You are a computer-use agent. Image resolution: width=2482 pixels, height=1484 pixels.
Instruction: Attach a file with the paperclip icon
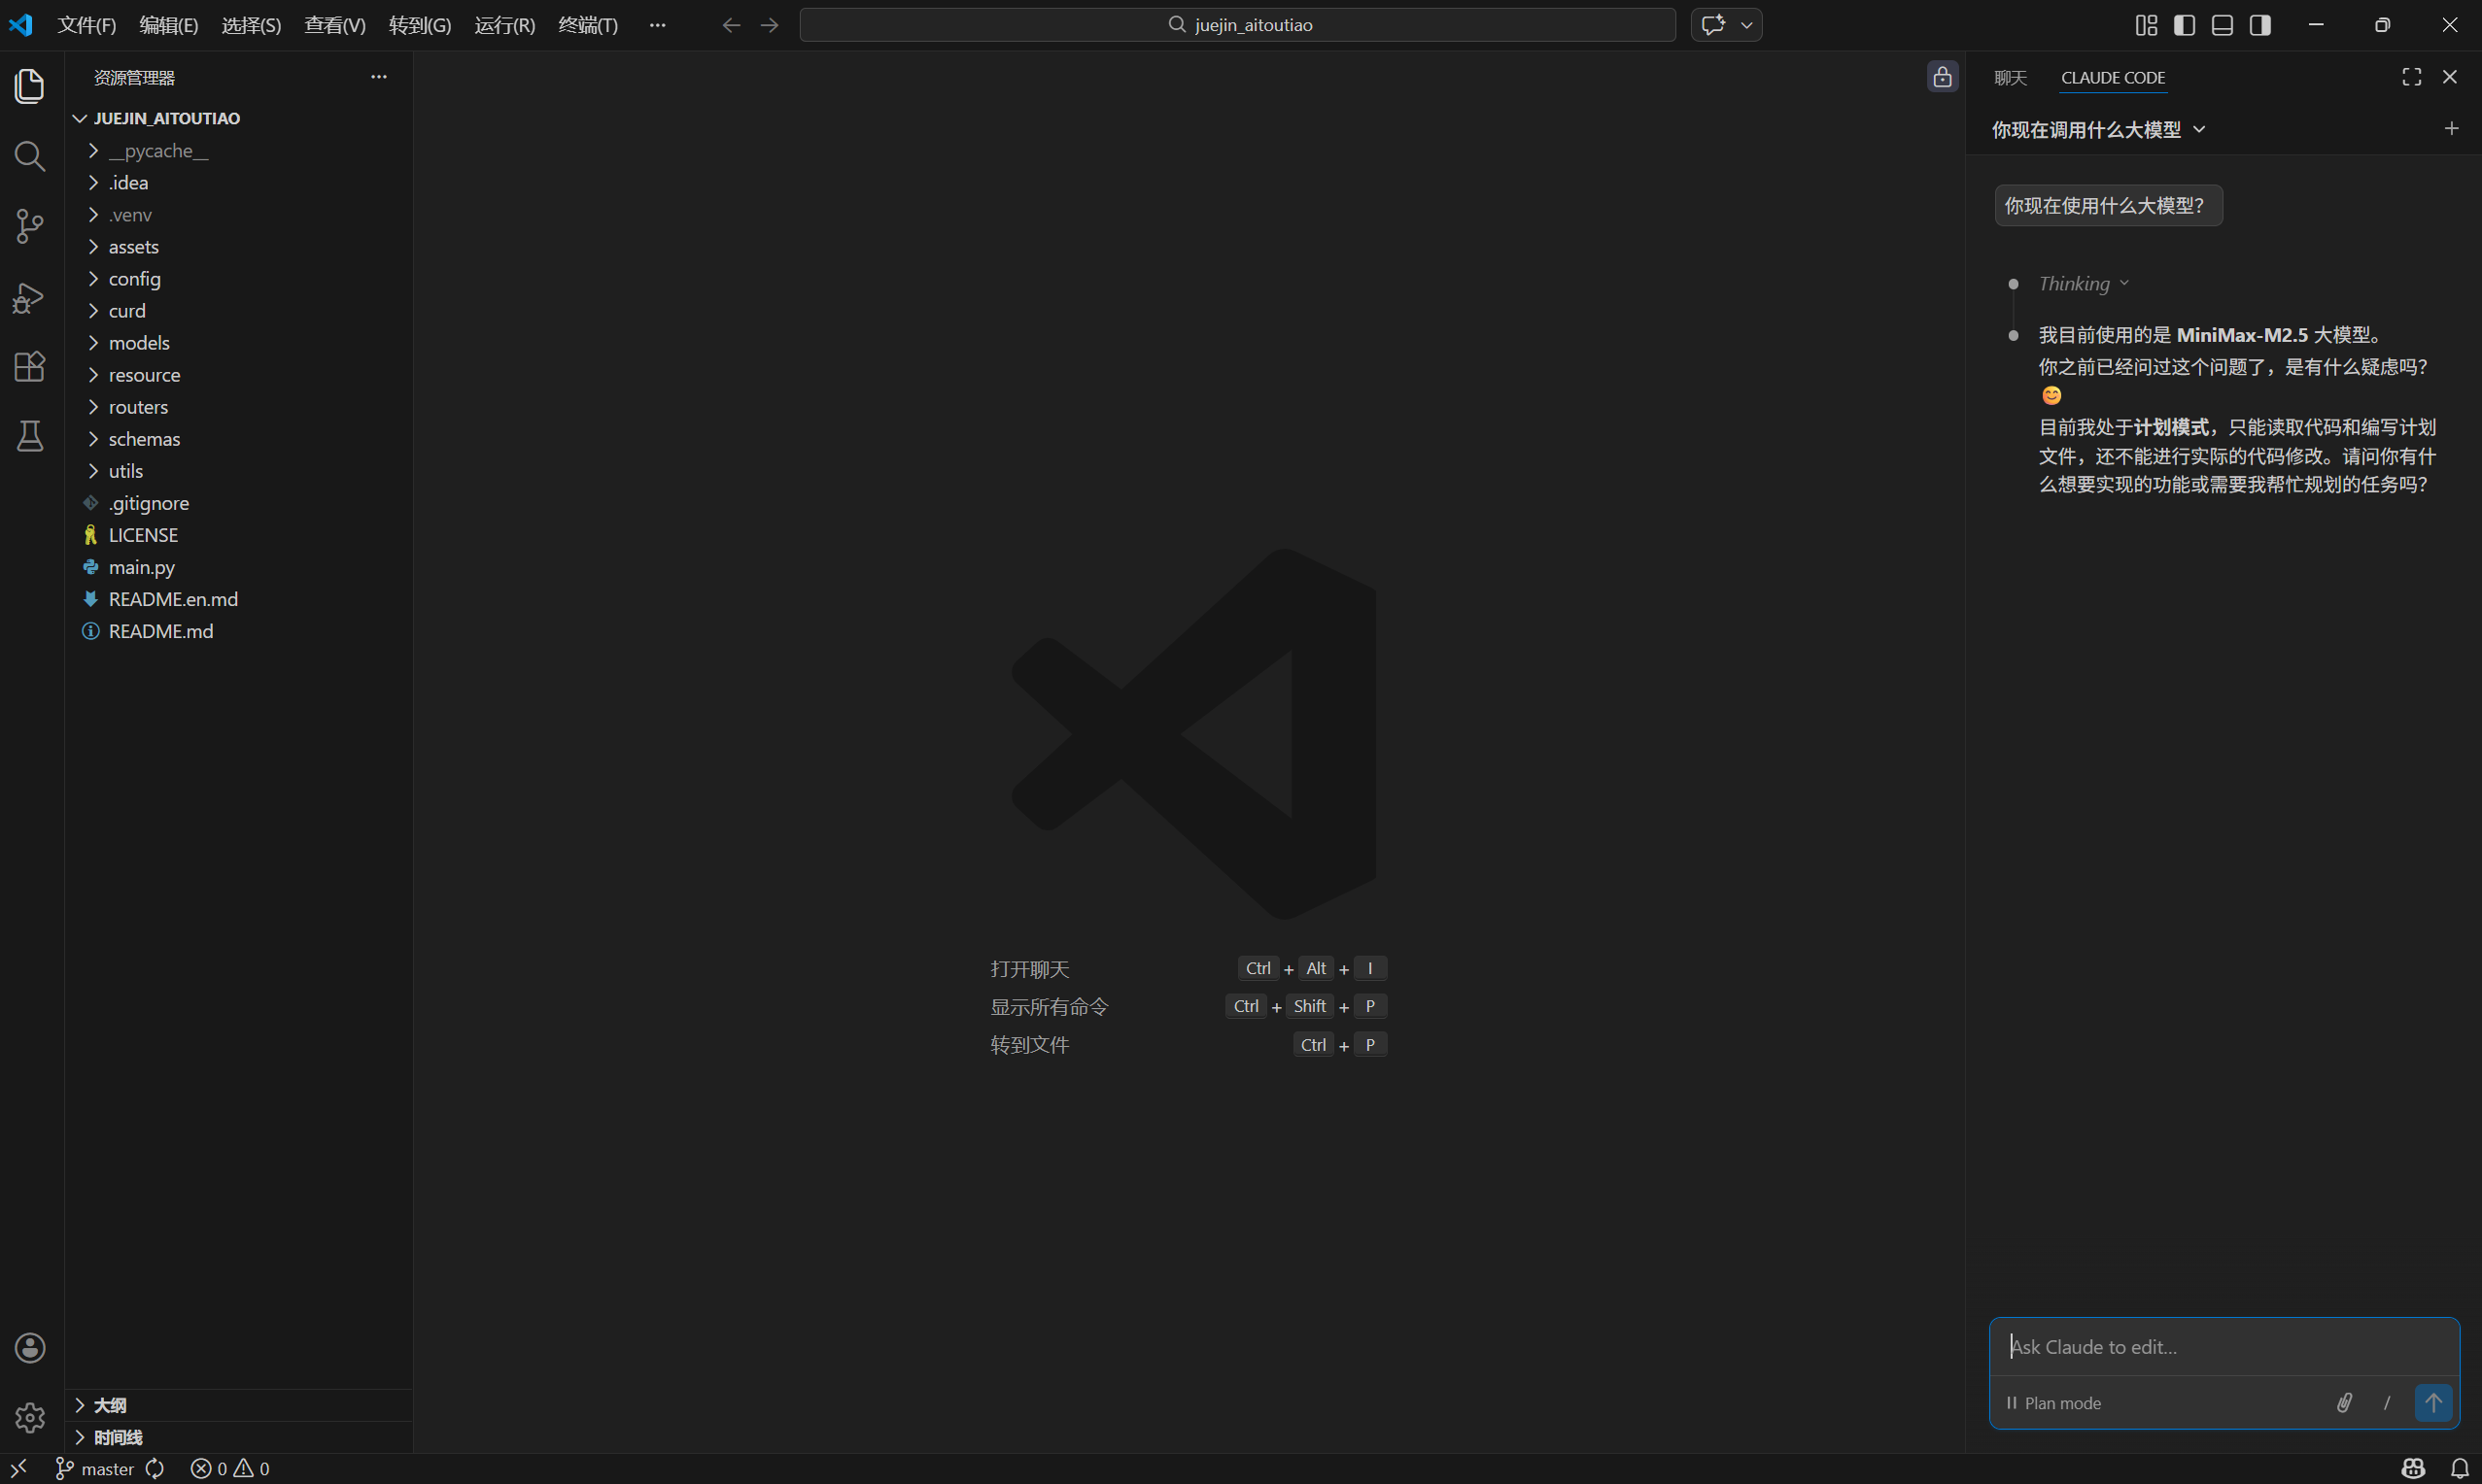click(x=2344, y=1402)
